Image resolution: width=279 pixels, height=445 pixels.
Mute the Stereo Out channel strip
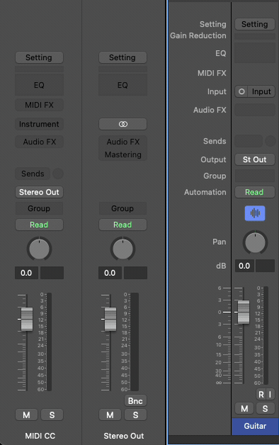[x=110, y=415]
